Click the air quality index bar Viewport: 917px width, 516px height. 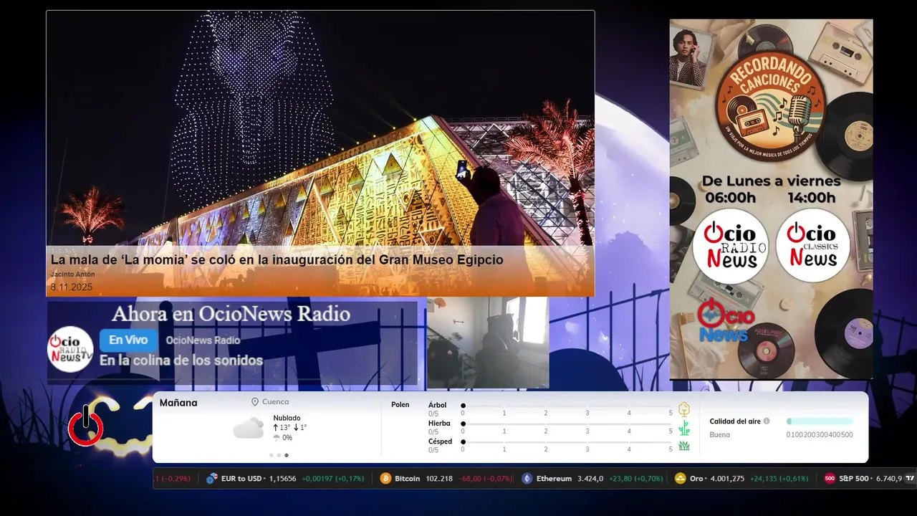[820, 421]
